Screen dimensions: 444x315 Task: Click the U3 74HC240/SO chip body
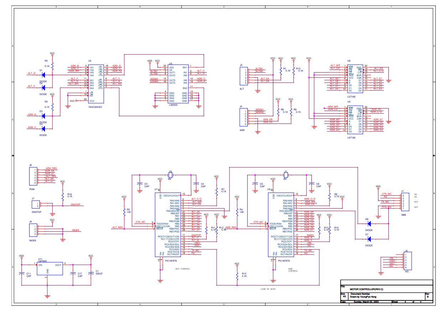point(96,84)
